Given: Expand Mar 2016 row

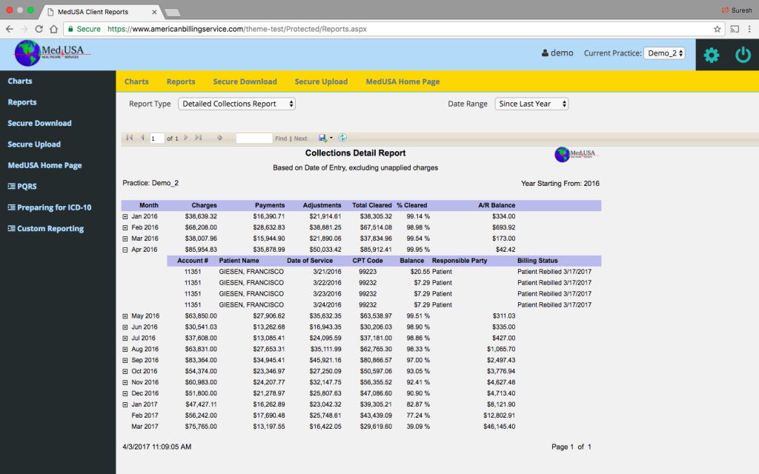Looking at the screenshot, I should 125,239.
